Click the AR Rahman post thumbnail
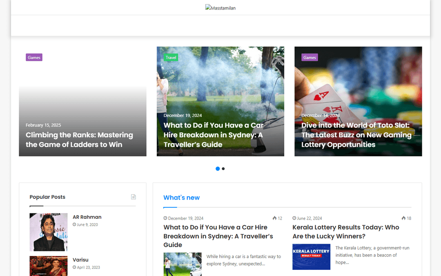The height and width of the screenshot is (276, 441). [48, 232]
